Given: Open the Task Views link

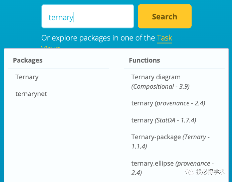Looking at the screenshot, I should pyautogui.click(x=164, y=38).
